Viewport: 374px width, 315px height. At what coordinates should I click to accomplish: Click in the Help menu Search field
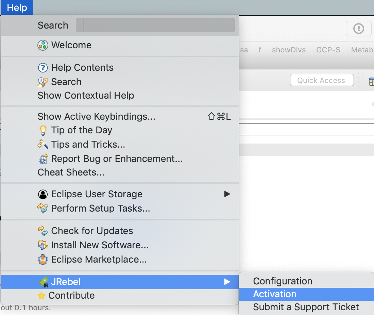tap(155, 26)
